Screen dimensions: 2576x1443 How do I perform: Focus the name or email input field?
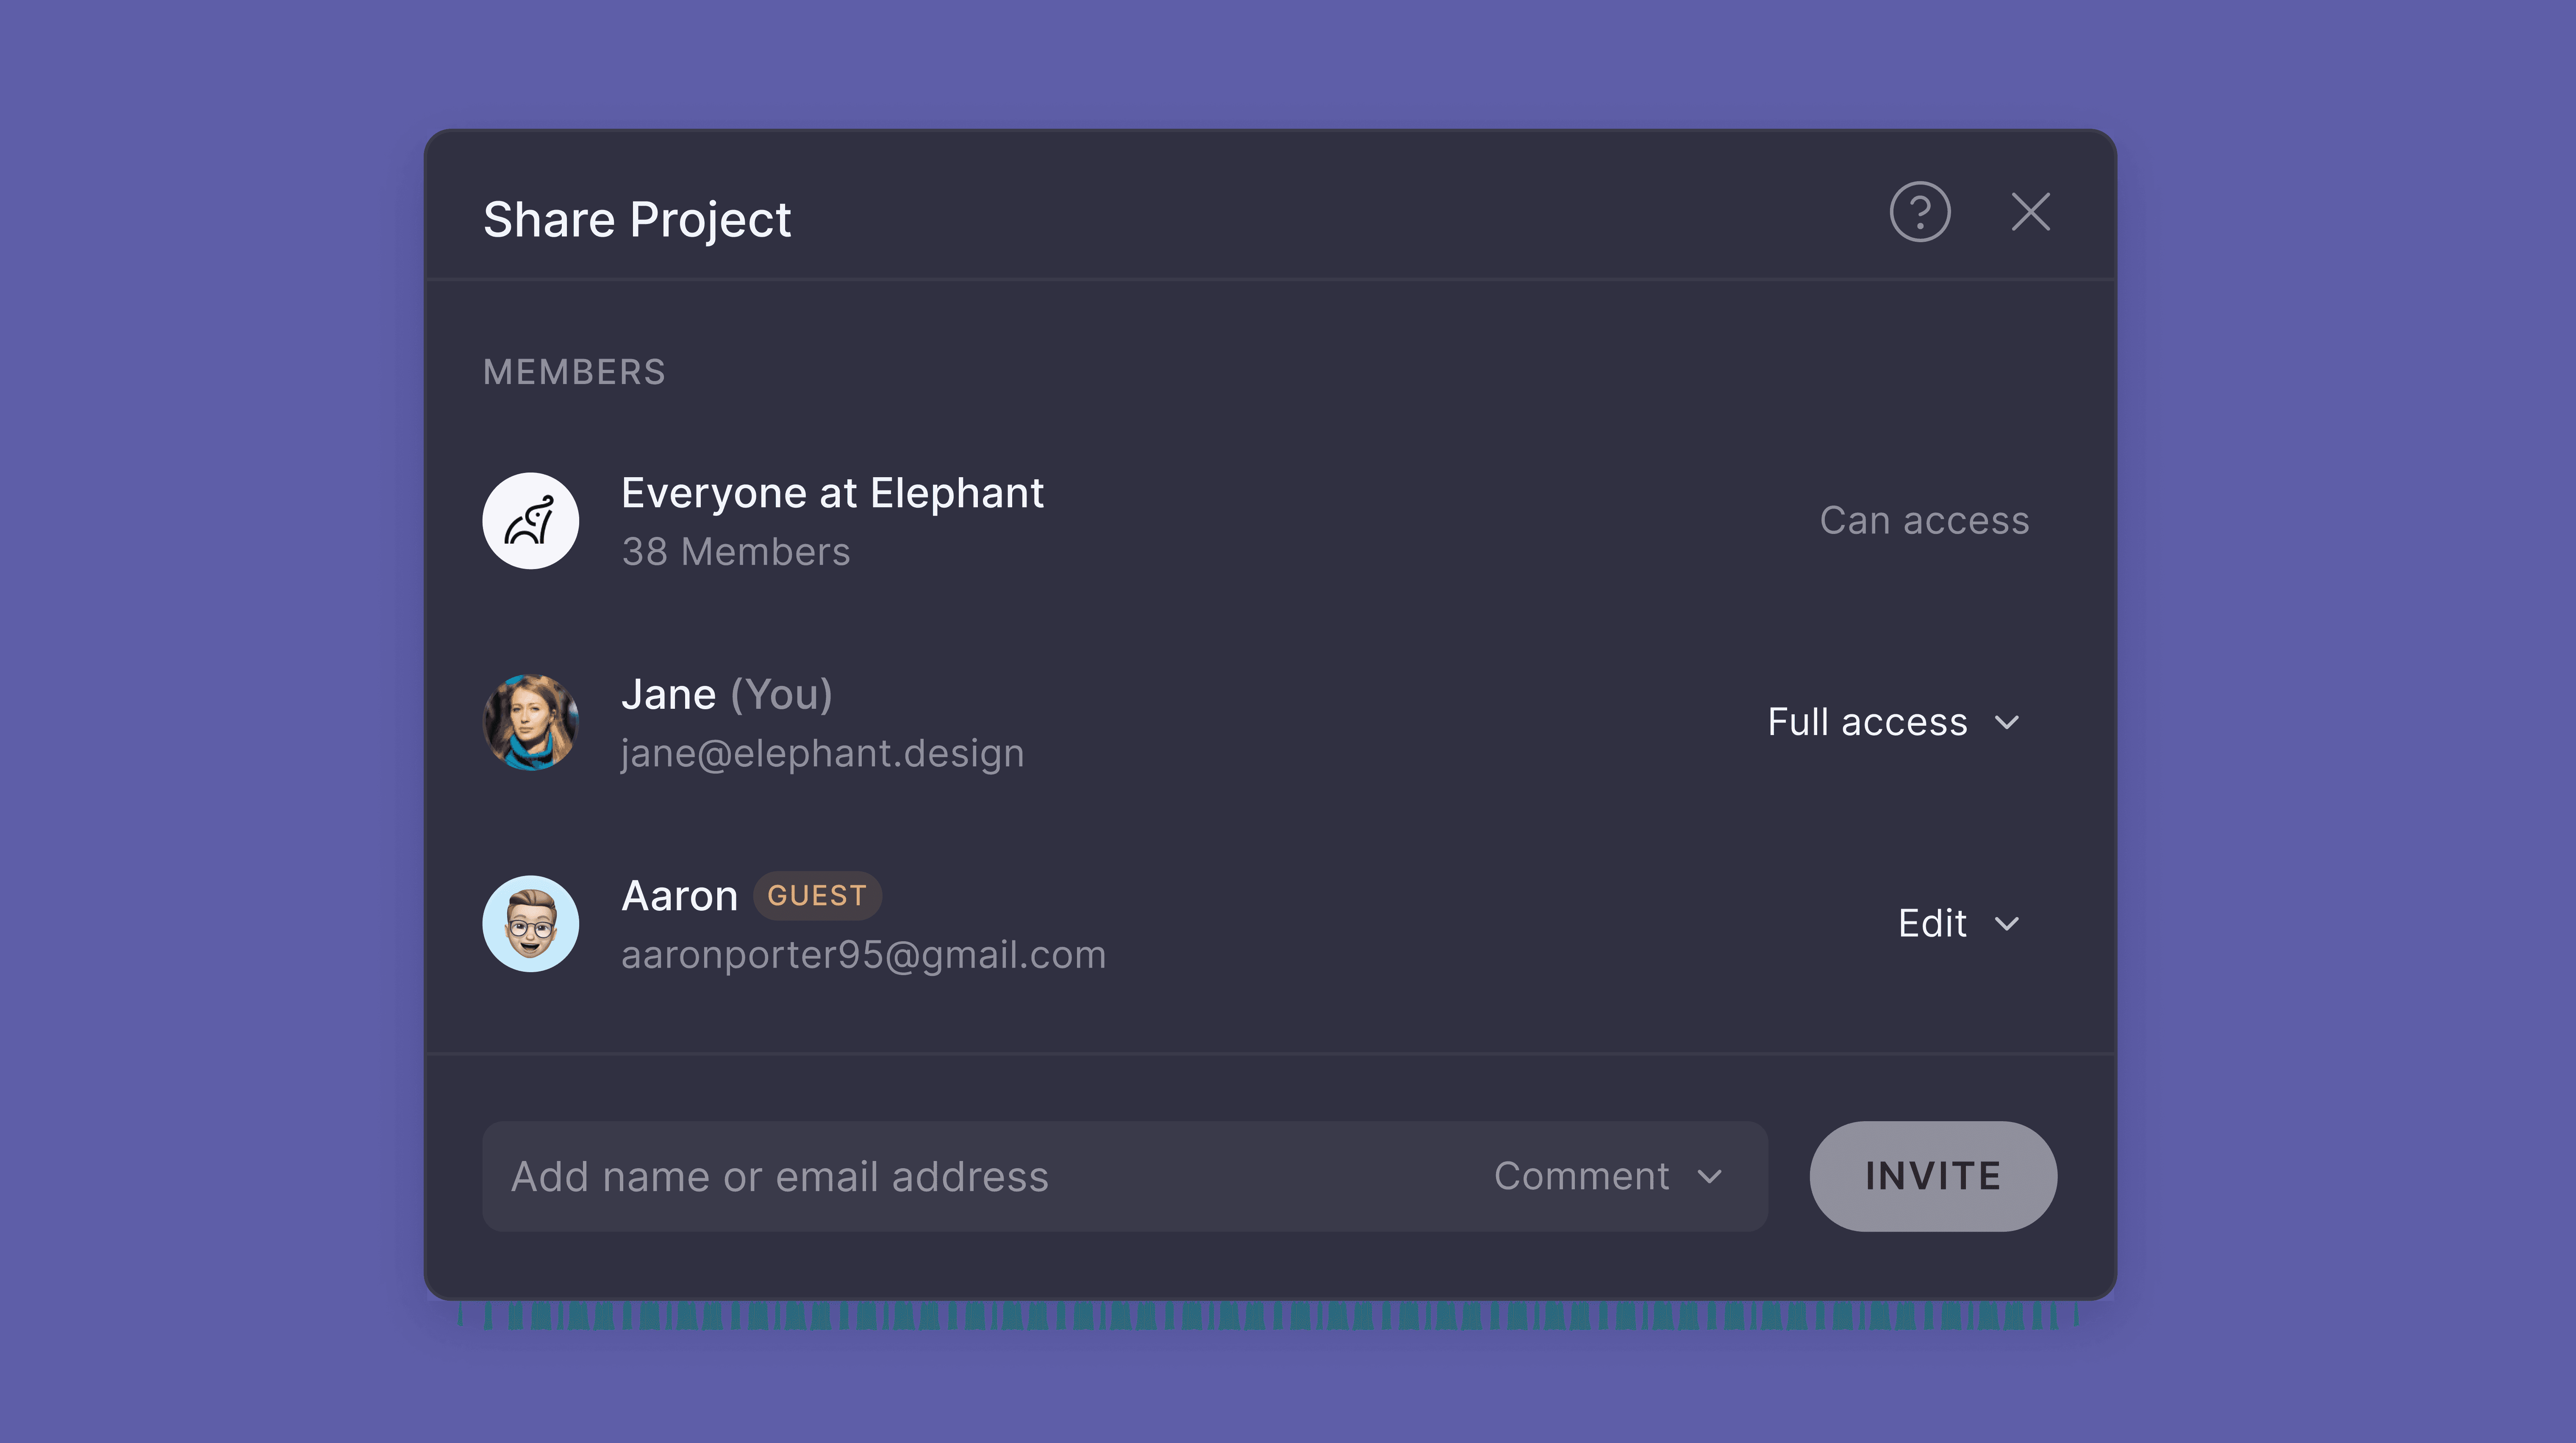pyautogui.click(x=980, y=1176)
